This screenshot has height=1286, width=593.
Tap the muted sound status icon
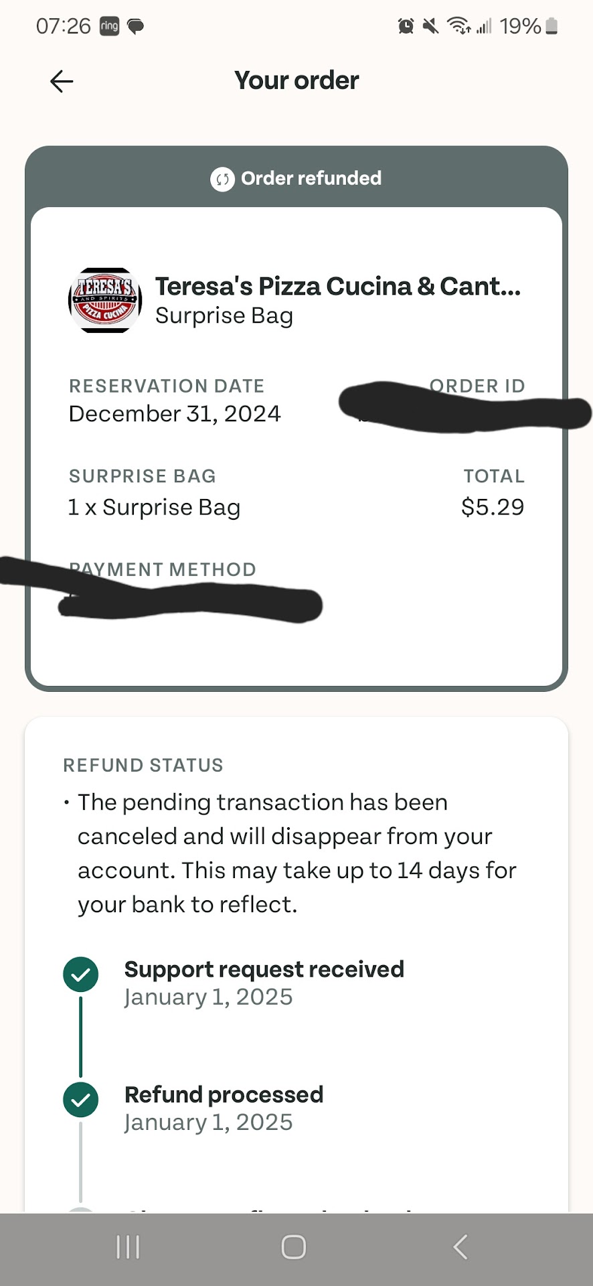pos(431,26)
